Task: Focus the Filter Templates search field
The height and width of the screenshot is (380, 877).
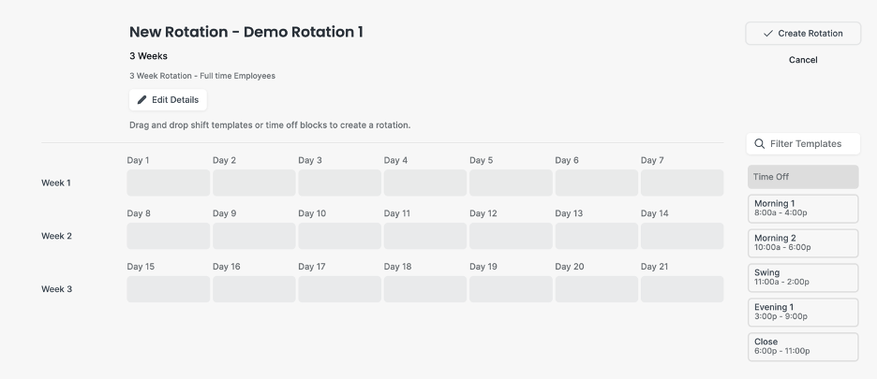Action: tap(803, 143)
